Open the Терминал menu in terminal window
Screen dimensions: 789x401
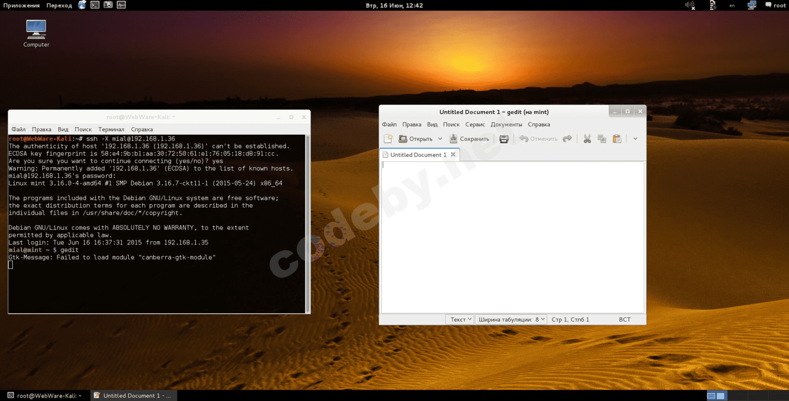(111, 130)
